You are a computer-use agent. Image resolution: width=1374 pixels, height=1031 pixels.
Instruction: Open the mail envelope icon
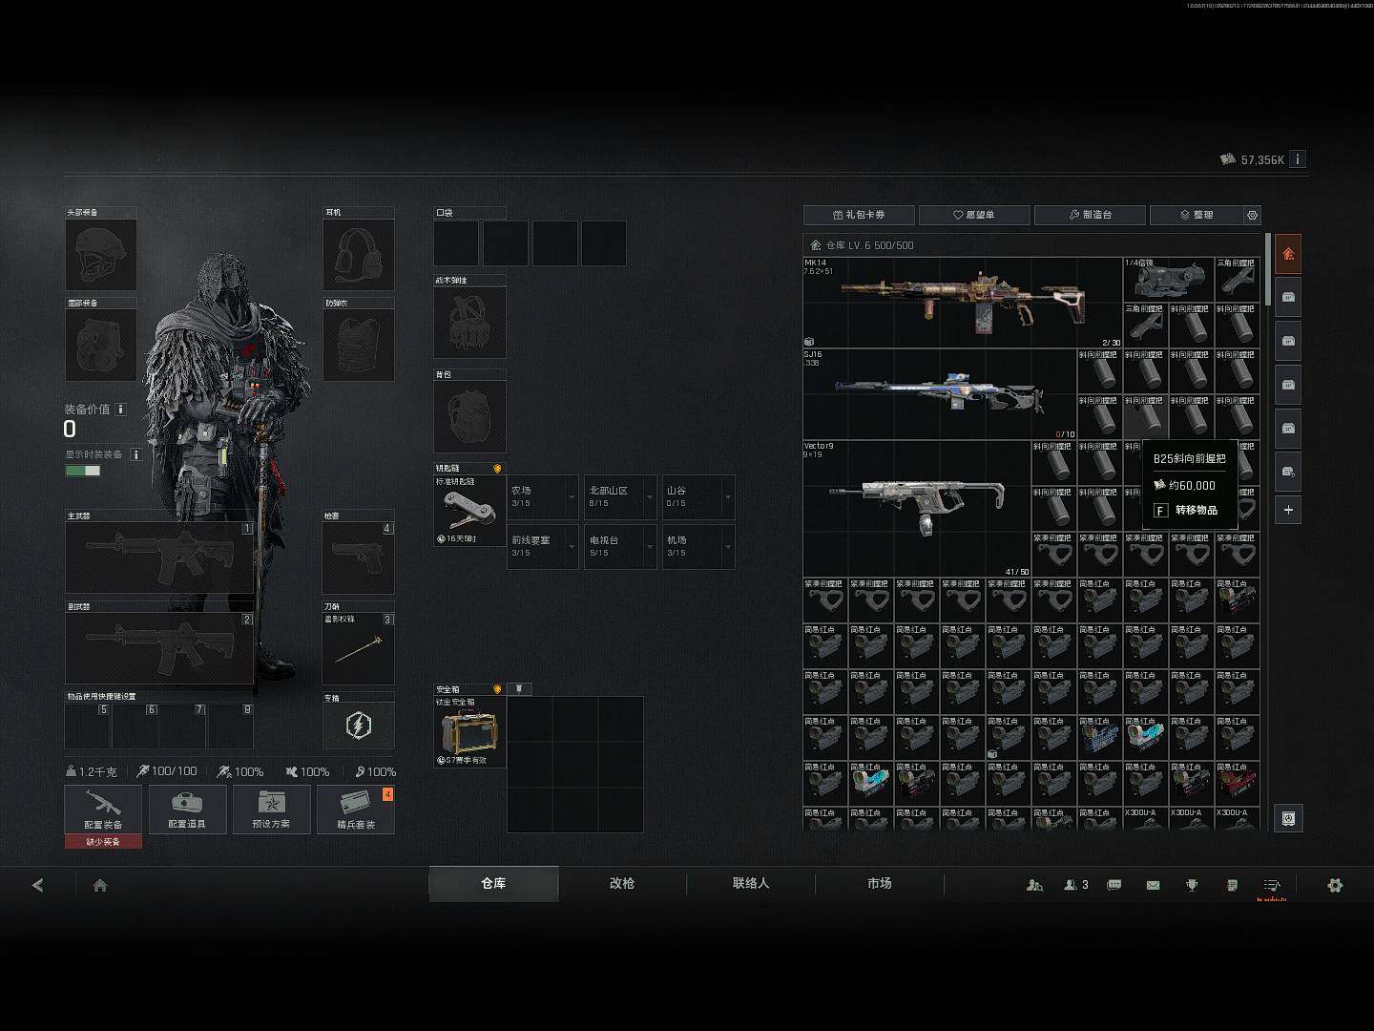coord(1153,885)
